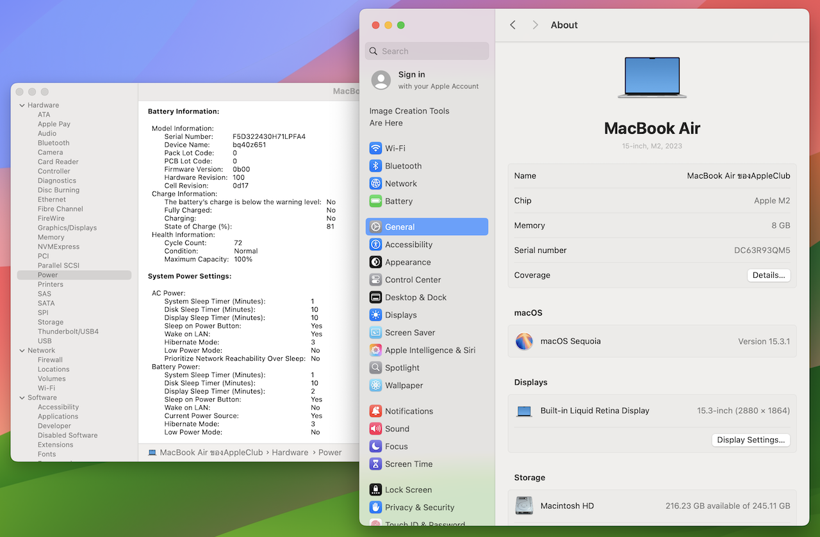The width and height of the screenshot is (820, 537).
Task: Go back using the left chevron
Action: 512,25
